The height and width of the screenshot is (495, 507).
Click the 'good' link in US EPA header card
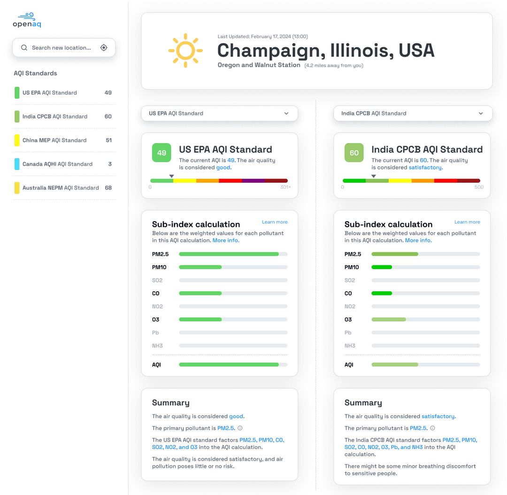[223, 168]
